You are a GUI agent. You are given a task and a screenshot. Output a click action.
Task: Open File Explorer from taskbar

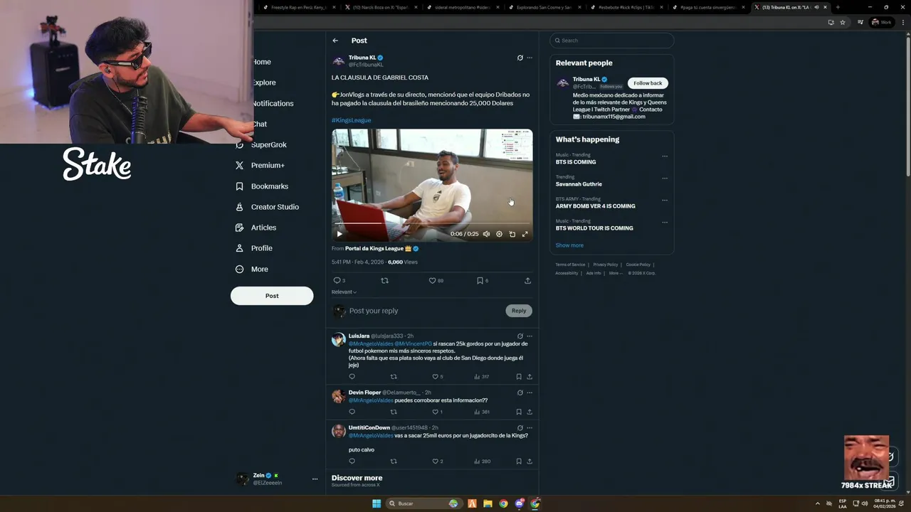click(x=488, y=503)
